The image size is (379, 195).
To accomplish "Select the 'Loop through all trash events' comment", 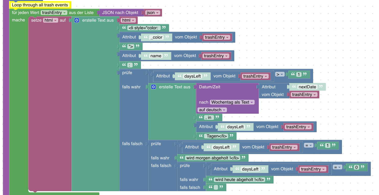I will point(40,5).
